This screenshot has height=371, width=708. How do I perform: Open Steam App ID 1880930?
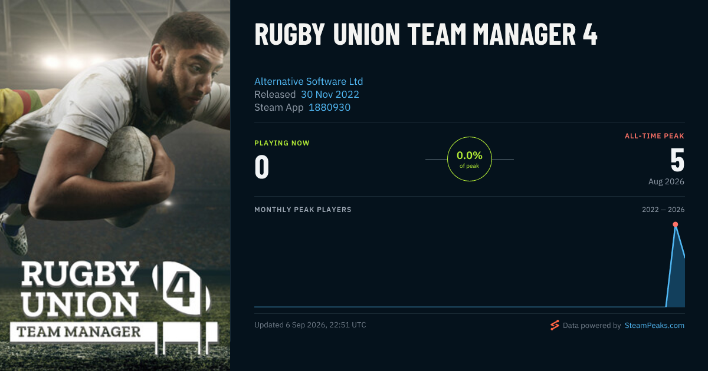click(x=330, y=107)
